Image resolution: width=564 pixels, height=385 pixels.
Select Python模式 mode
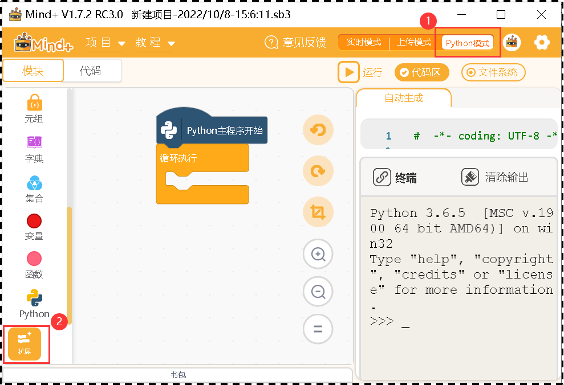468,43
